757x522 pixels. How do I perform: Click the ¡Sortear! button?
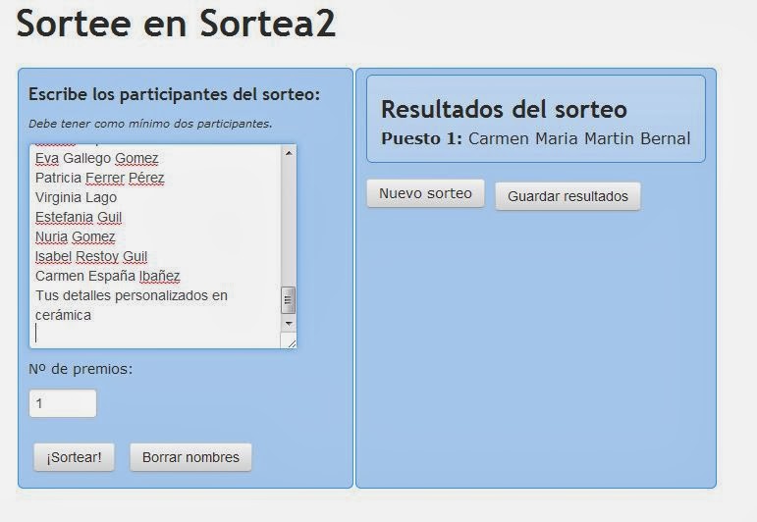(74, 457)
